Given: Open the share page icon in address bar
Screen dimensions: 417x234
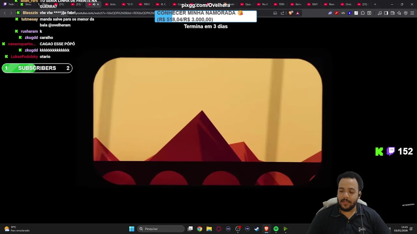Looking at the screenshot, I should pyautogui.click(x=282, y=13).
